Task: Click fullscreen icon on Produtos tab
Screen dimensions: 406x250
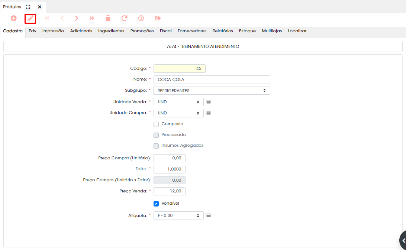Action: 28,7
